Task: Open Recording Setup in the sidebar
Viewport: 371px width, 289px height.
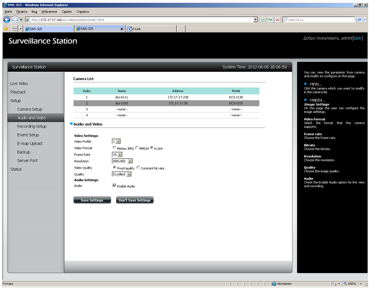Action: (32, 126)
